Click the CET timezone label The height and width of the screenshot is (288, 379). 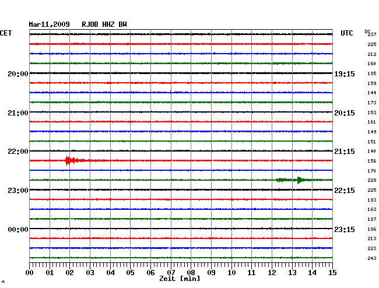pyautogui.click(x=6, y=33)
